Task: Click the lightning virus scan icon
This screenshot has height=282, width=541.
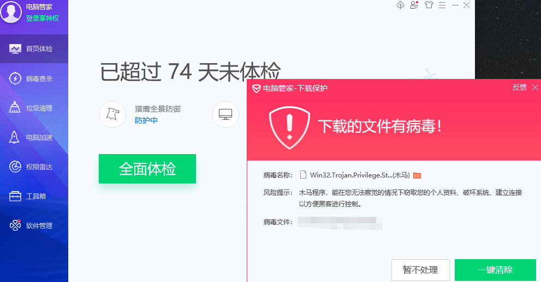Action: (x=15, y=78)
